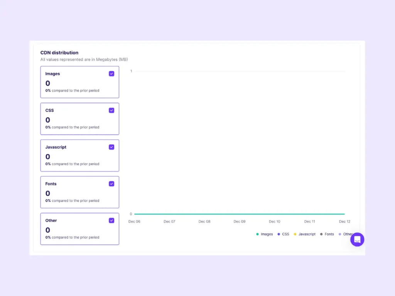Click the green Images legend dot
This screenshot has height=296, width=395.
click(x=257, y=234)
